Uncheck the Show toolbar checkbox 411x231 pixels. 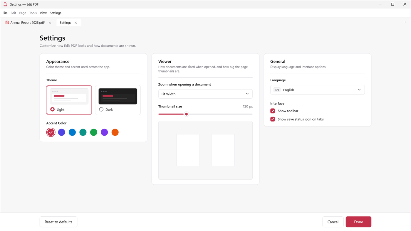pos(273,111)
